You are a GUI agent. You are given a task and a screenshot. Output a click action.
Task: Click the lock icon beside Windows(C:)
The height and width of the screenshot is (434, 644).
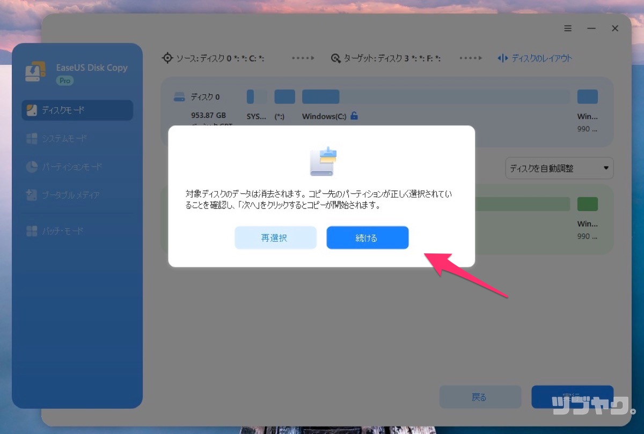353,116
